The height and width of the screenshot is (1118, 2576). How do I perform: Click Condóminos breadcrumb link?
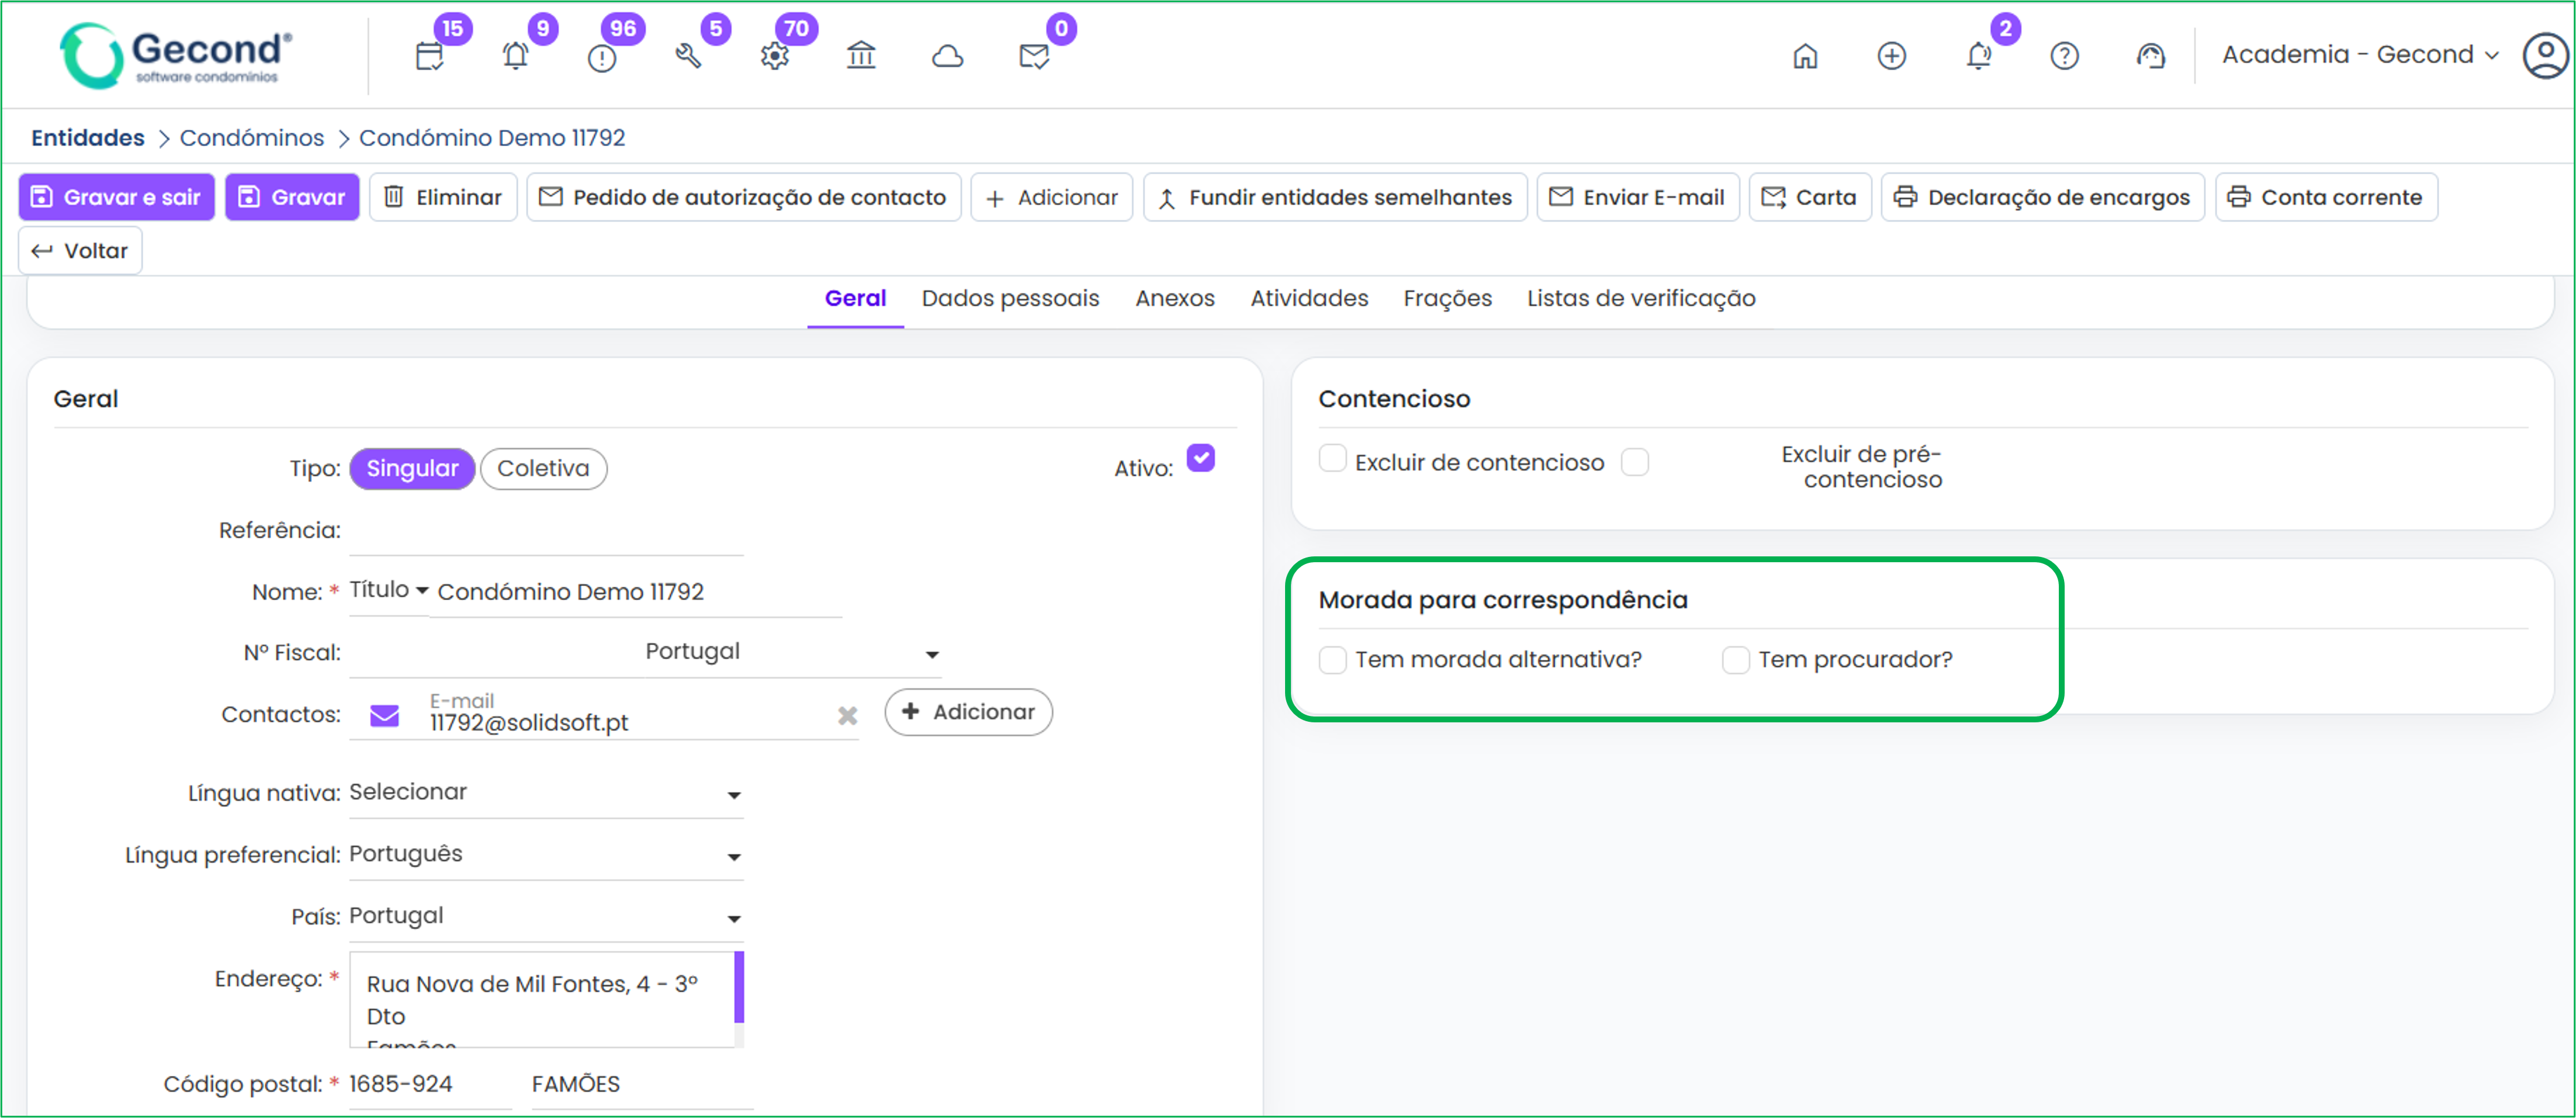252,138
